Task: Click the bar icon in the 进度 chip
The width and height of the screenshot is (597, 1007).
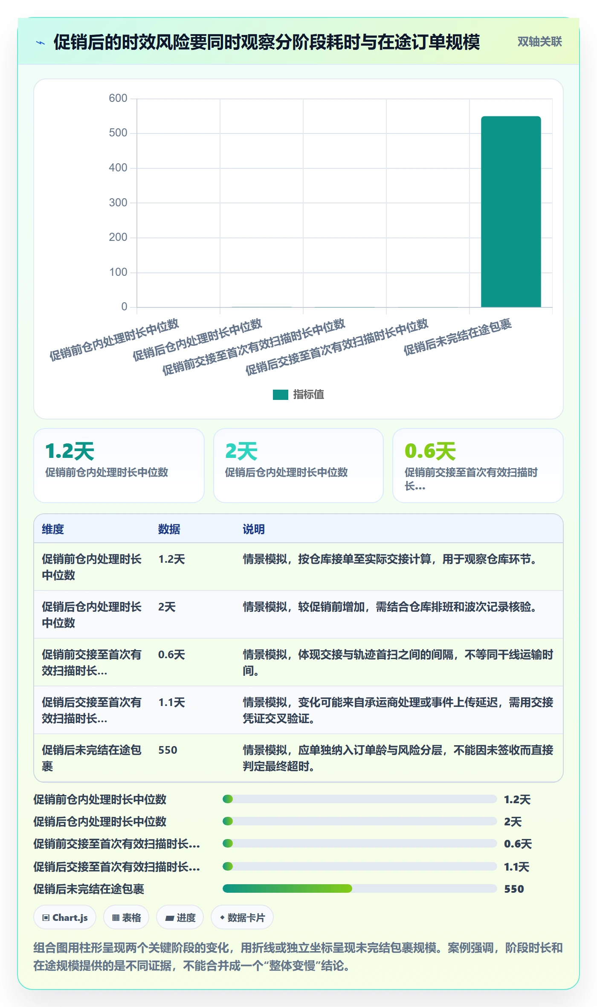Action: point(170,918)
